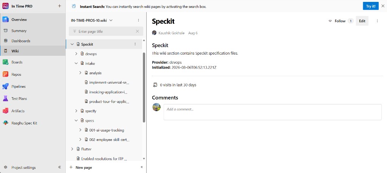Open the Repos hub icon
Screen dimensions: 387x173
[x=5, y=74]
